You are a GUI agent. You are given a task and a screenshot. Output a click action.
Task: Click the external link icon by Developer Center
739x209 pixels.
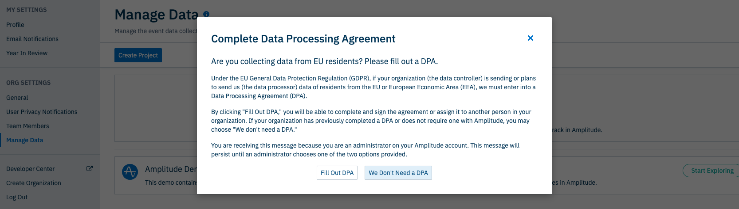click(89, 168)
